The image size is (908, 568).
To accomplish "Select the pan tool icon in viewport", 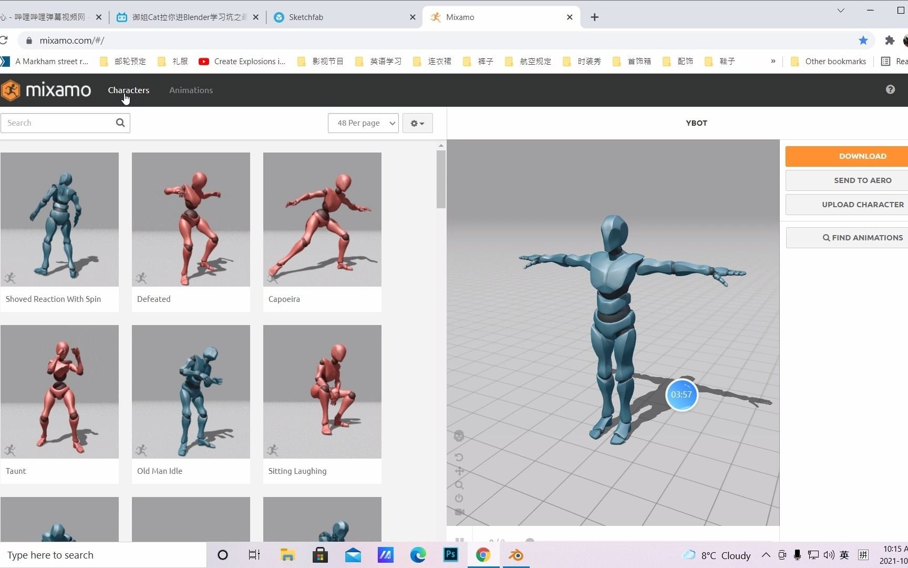I will 459,471.
